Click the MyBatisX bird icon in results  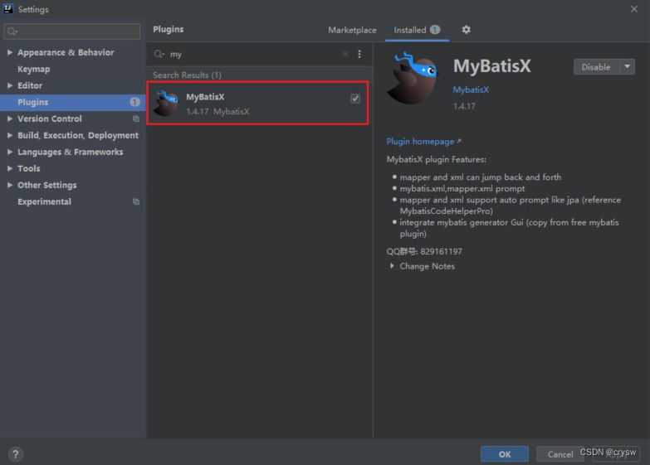pyautogui.click(x=166, y=104)
